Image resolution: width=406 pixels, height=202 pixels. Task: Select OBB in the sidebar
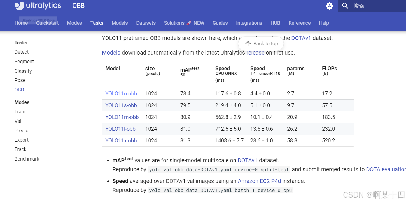(19, 90)
